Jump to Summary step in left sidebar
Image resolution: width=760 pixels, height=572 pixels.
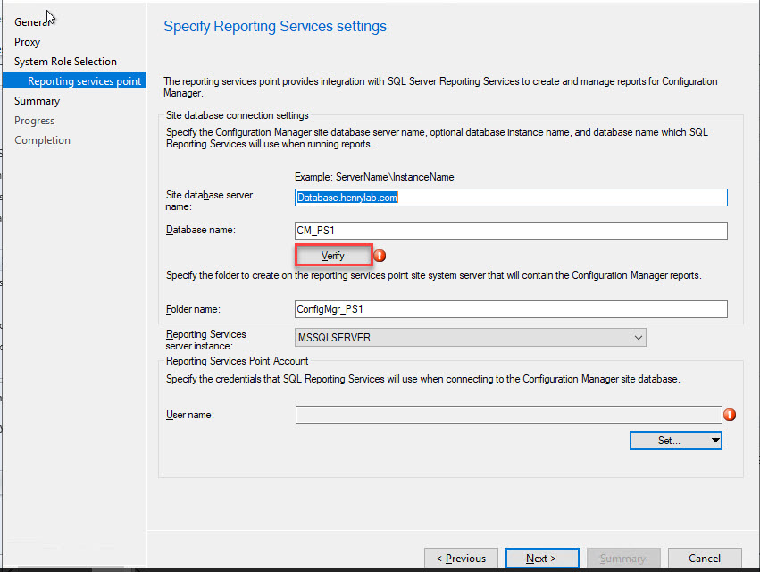point(37,101)
